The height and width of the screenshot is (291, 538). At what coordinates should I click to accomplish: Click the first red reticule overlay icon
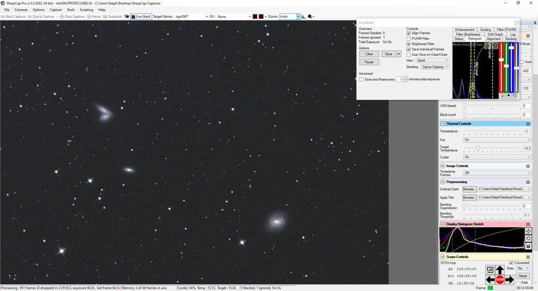click(x=255, y=17)
